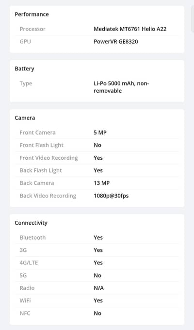The height and width of the screenshot is (330, 194).
Task: Select the Connectivity section heading
Action: pyautogui.click(x=31, y=223)
